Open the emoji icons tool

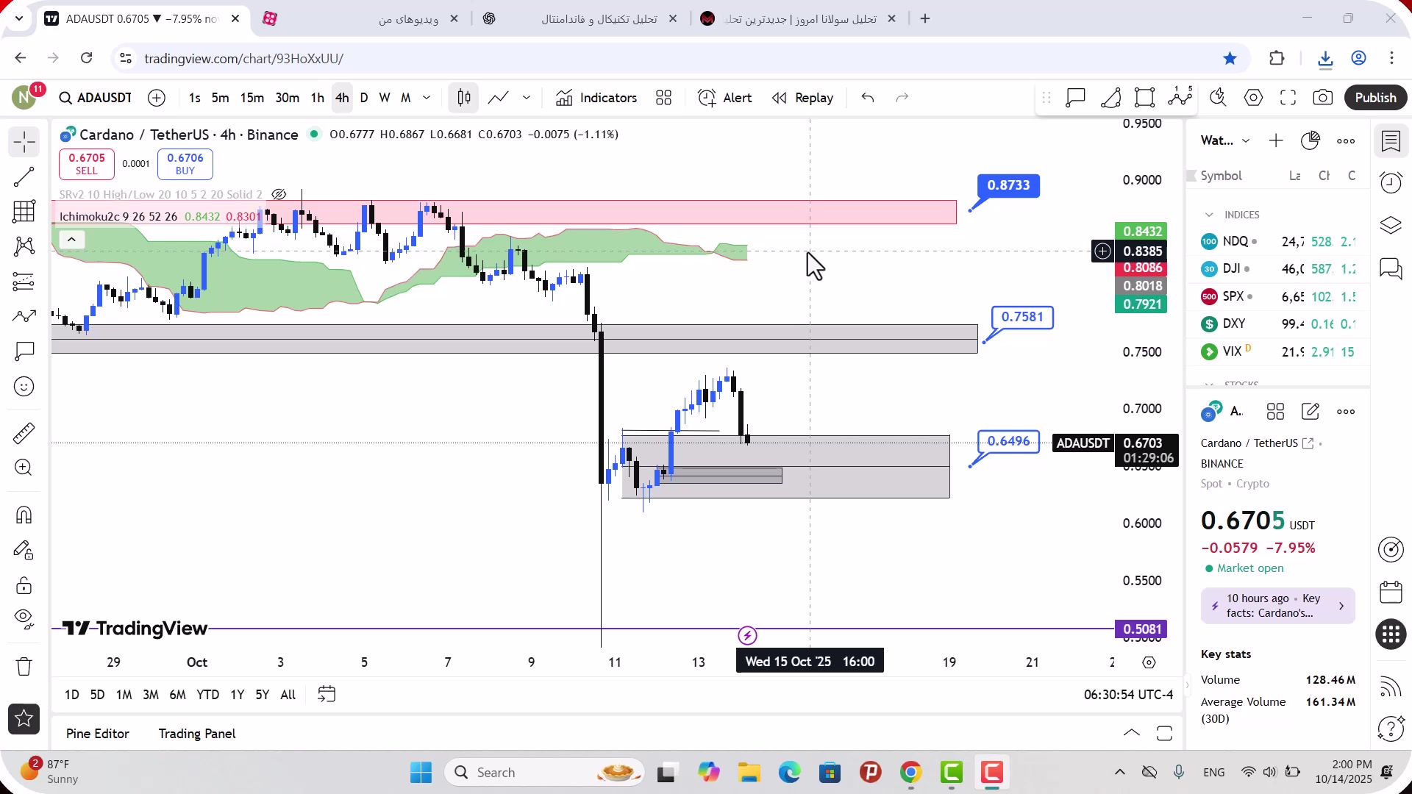point(24,387)
